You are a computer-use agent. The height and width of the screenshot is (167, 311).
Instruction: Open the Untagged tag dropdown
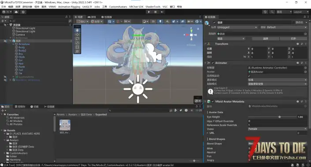click(x=237, y=27)
